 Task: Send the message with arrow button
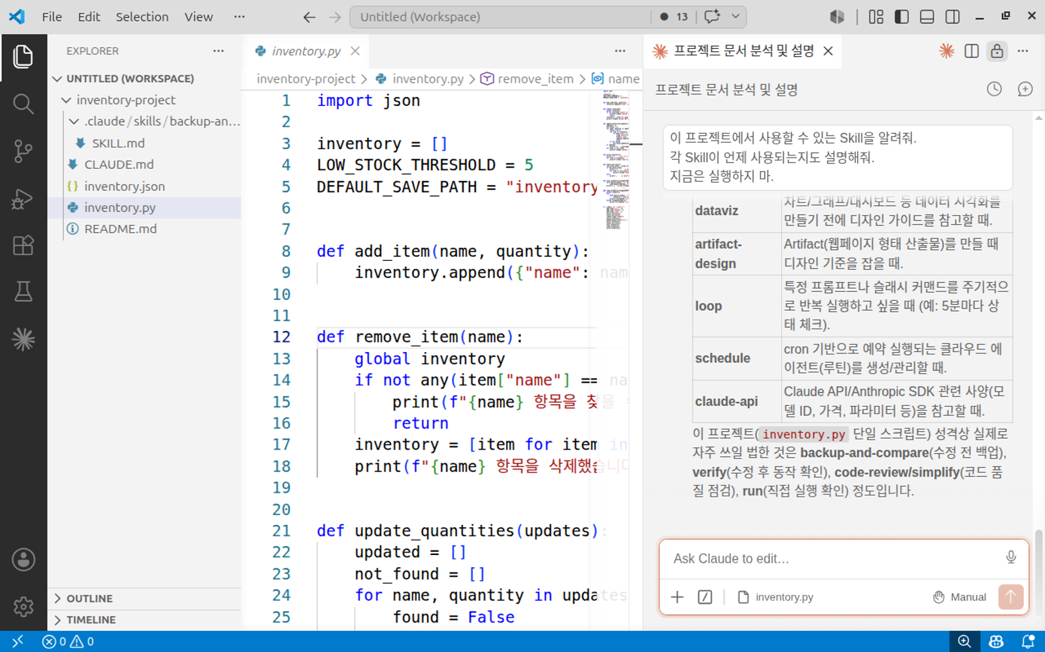(x=1010, y=597)
